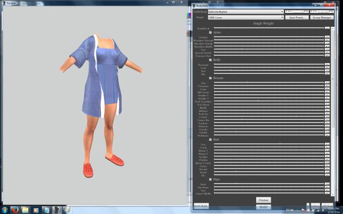Click the Batch Build button
This screenshot has width=343, height=214.
click(201, 206)
